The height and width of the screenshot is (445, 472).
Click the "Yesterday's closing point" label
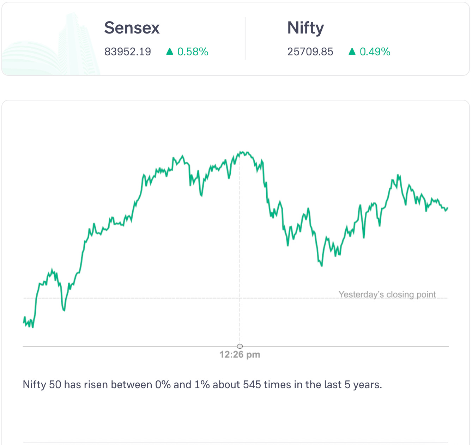[387, 294]
